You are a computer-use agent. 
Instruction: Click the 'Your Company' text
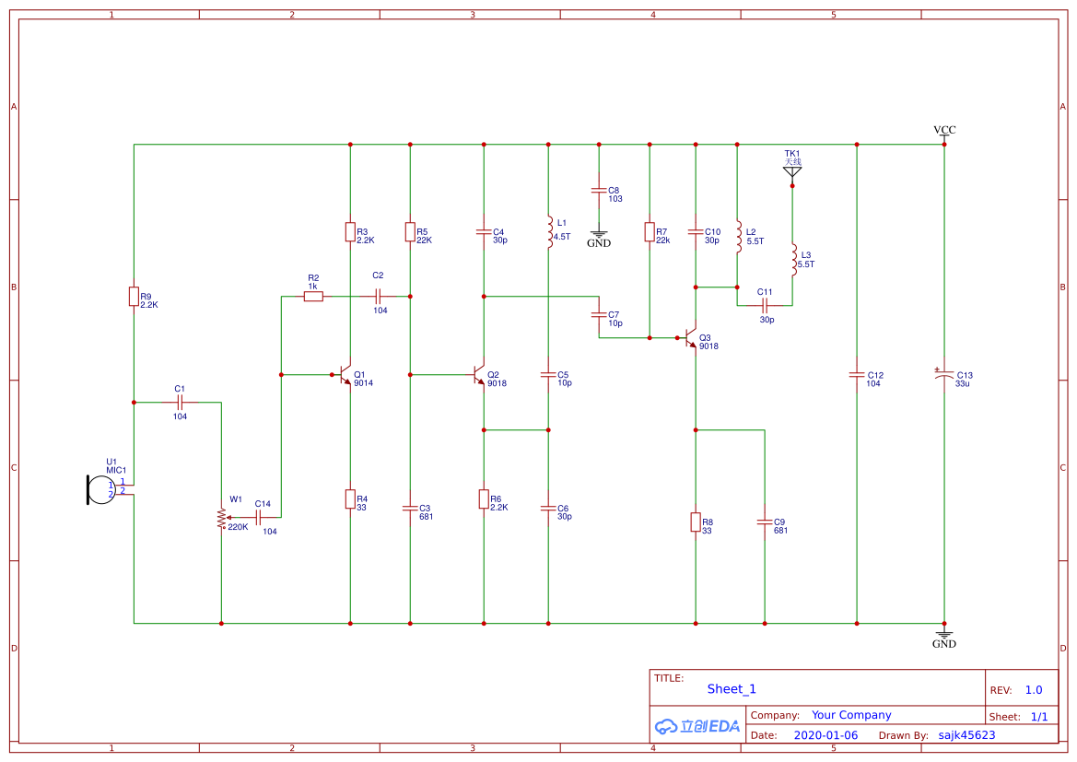tap(851, 715)
